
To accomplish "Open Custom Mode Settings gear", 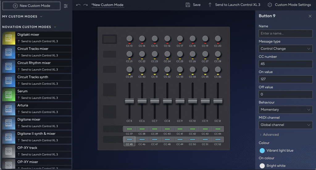I will click(x=270, y=5).
